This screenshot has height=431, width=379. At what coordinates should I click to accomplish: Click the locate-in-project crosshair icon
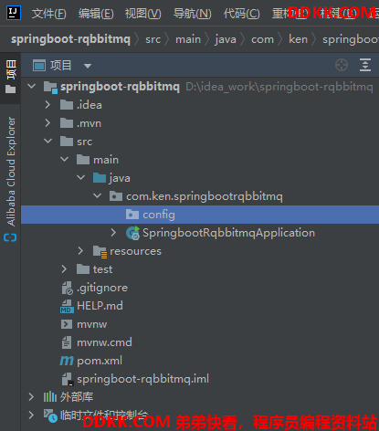click(342, 65)
